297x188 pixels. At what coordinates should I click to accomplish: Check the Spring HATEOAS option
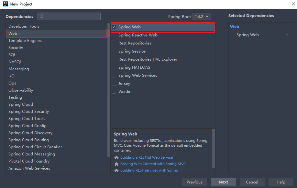(x=114, y=67)
